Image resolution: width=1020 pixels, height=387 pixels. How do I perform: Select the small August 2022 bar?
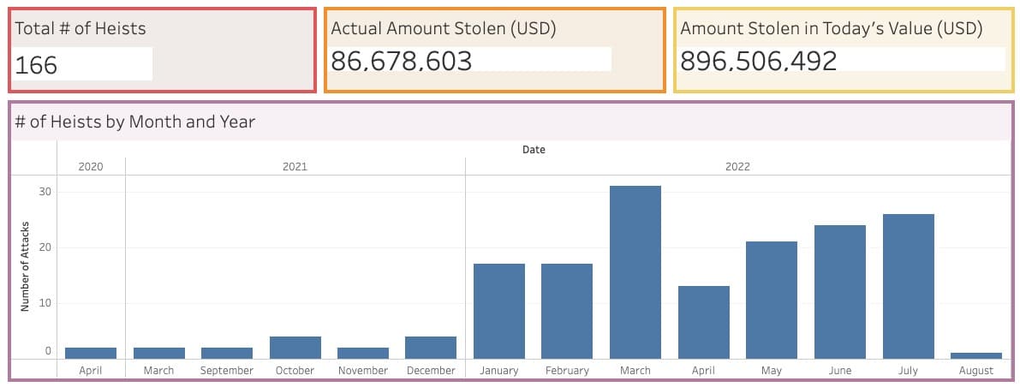976,356
